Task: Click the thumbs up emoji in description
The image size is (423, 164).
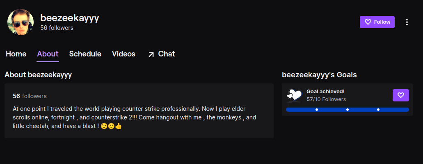Action: tap(119, 126)
